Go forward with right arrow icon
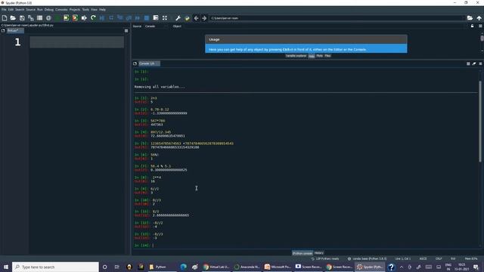The height and width of the screenshot is (272, 484). tap(204, 18)
